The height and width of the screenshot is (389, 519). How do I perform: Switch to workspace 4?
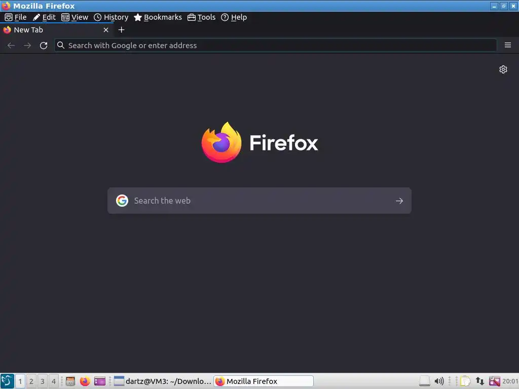54,381
